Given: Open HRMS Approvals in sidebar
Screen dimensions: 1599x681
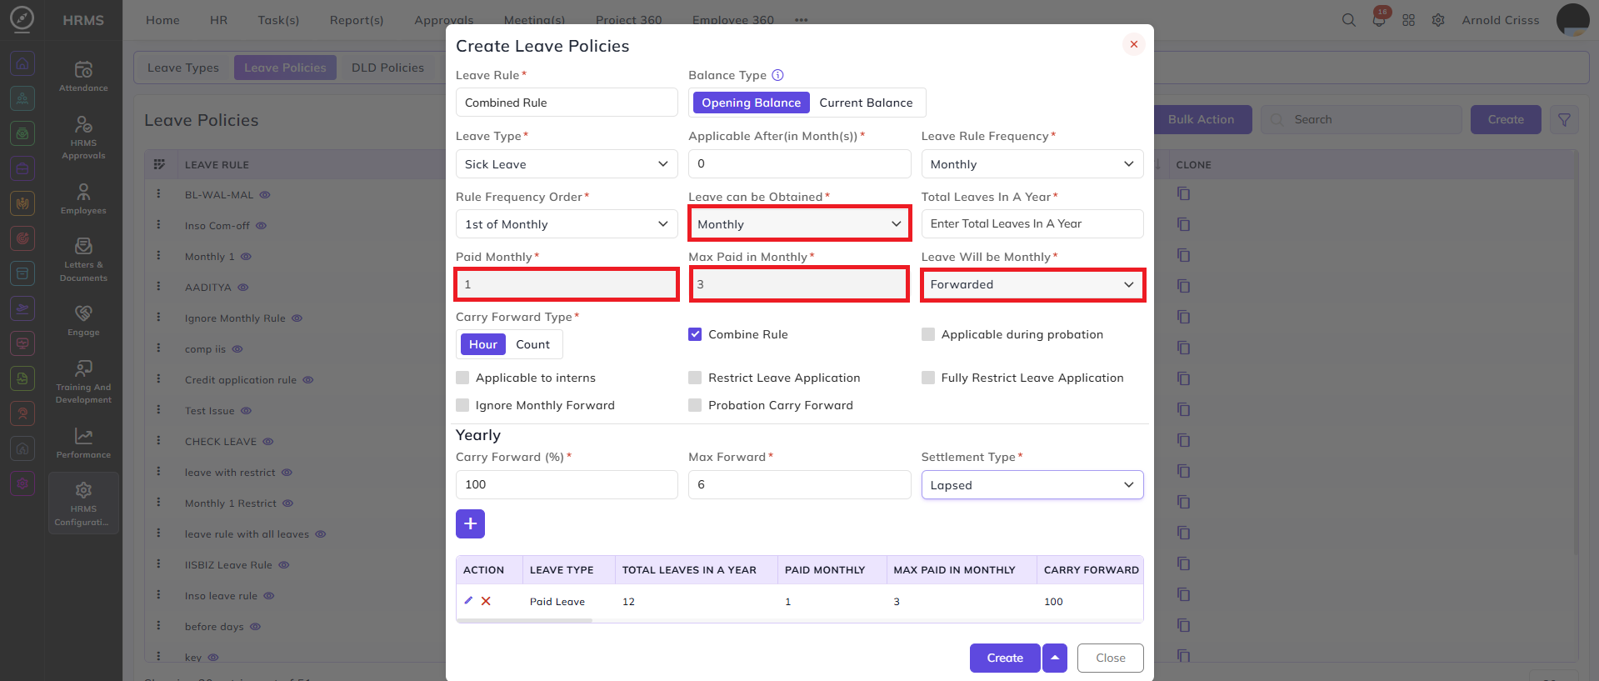Looking at the screenshot, I should 83,137.
